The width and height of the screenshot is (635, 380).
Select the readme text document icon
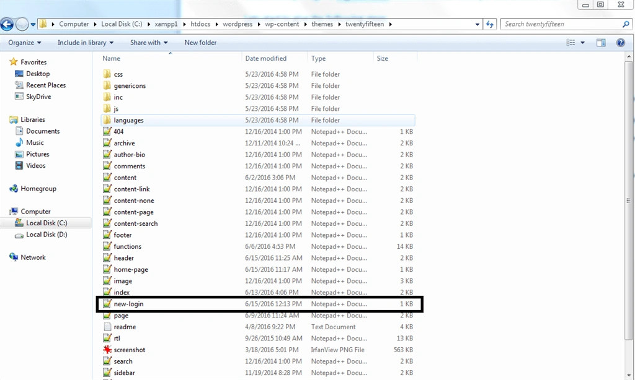(107, 327)
